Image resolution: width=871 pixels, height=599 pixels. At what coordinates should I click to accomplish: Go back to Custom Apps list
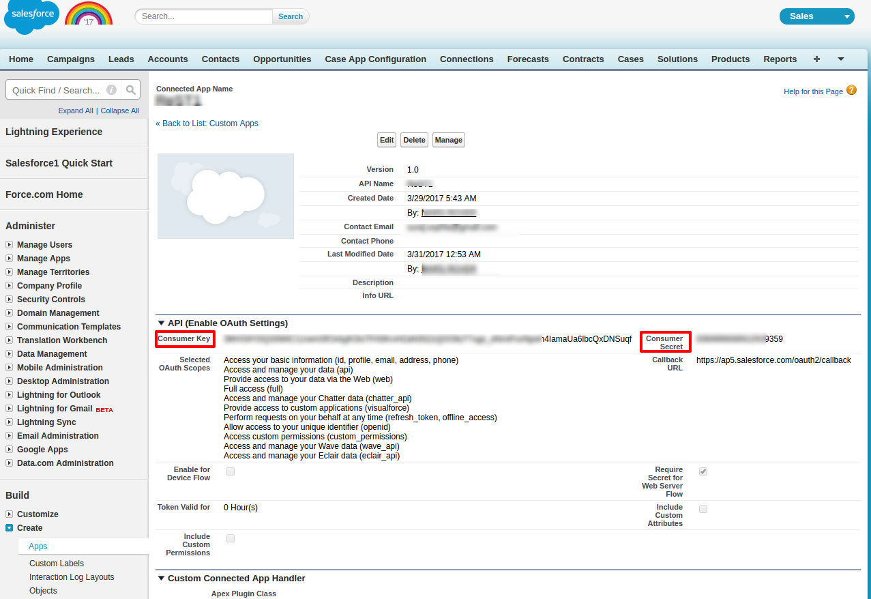207,123
